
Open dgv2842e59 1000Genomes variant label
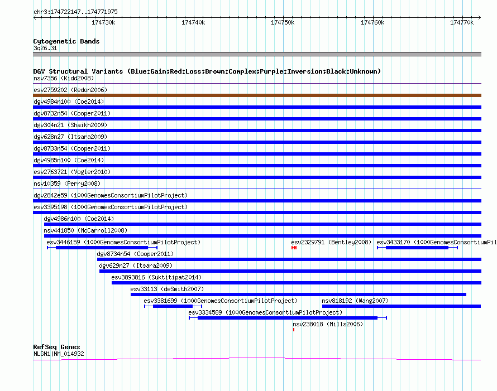(111, 195)
